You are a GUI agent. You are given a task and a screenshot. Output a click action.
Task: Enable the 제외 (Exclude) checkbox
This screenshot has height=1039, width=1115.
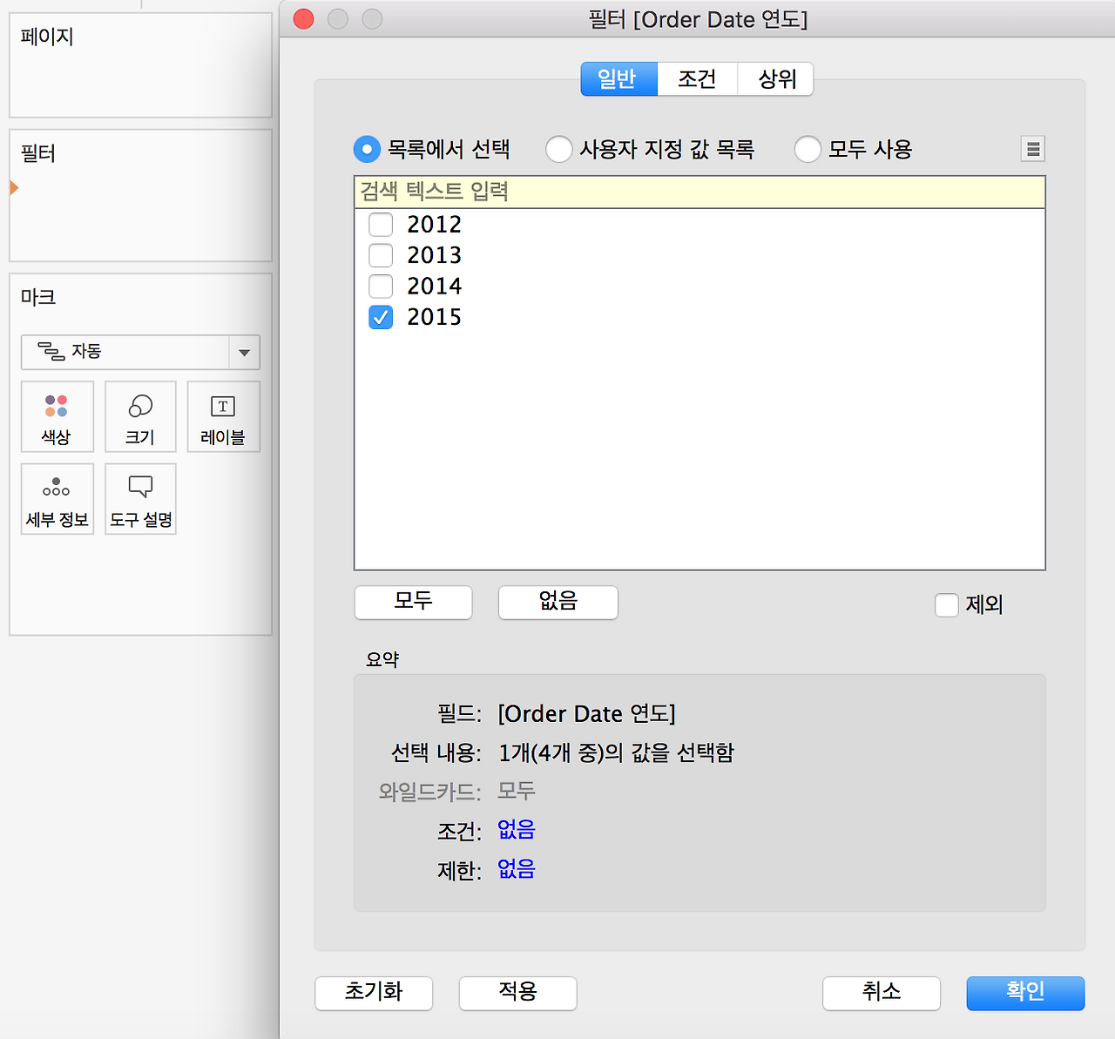click(x=947, y=604)
